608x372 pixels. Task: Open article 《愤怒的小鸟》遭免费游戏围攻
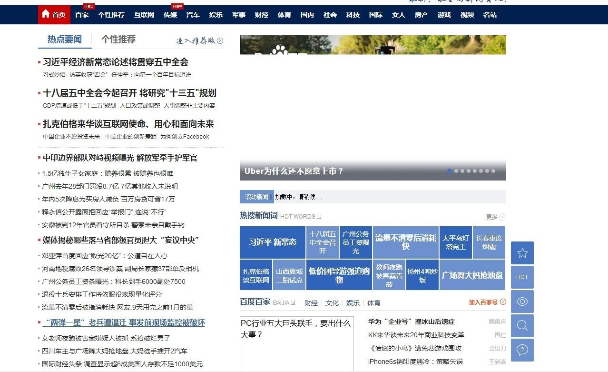point(415,348)
